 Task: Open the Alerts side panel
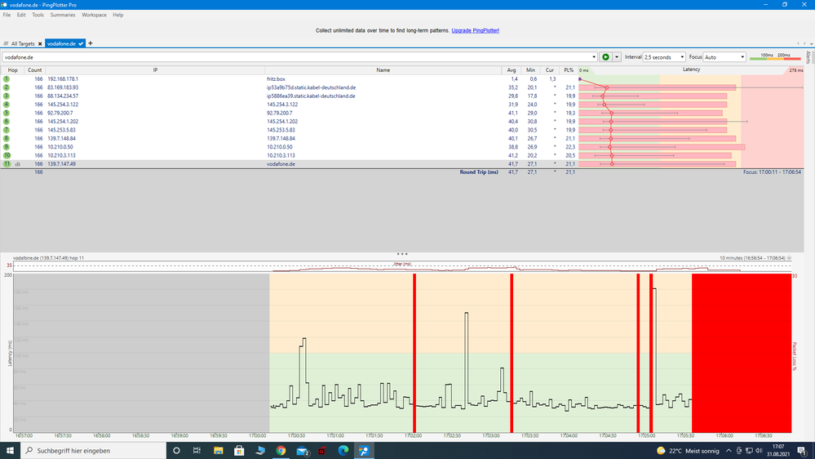tap(808, 57)
